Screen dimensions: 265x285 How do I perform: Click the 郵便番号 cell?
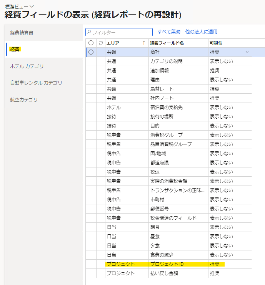point(178,209)
